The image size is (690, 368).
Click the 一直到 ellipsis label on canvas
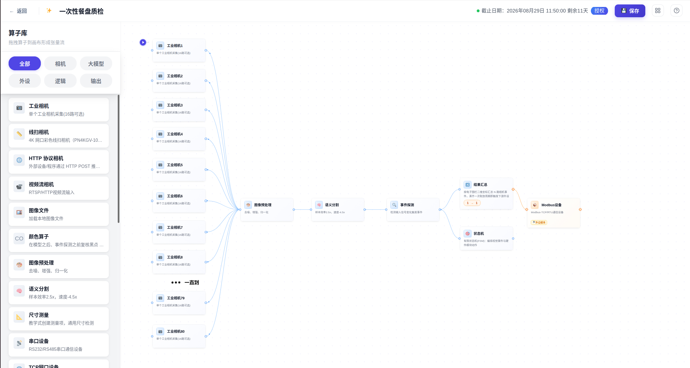185,282
